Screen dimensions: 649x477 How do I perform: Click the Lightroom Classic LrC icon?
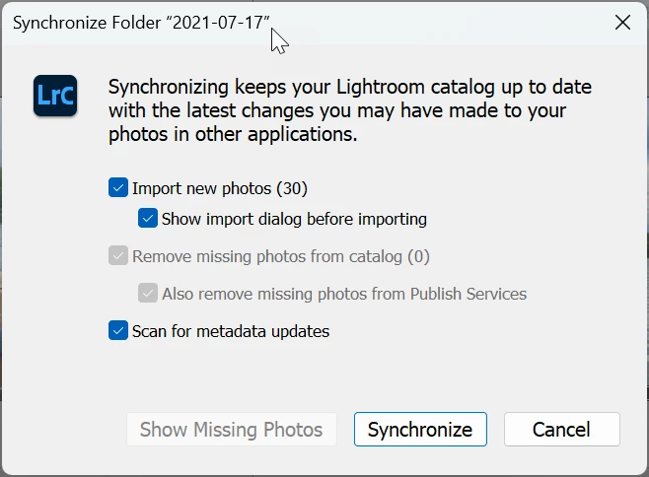(55, 96)
